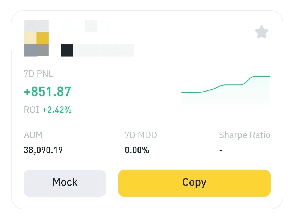Click the ROI label

point(32,110)
